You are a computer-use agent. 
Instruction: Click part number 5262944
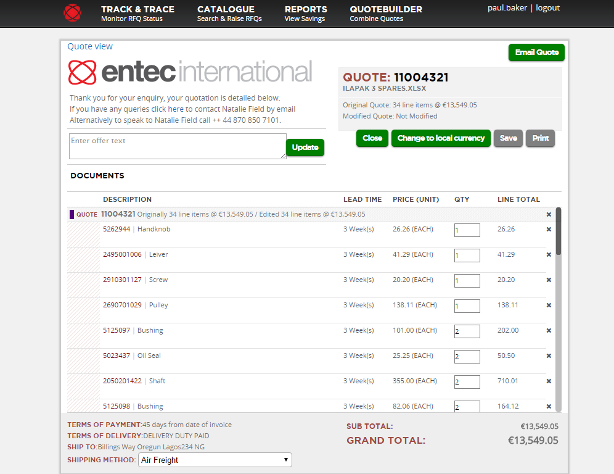pos(117,229)
